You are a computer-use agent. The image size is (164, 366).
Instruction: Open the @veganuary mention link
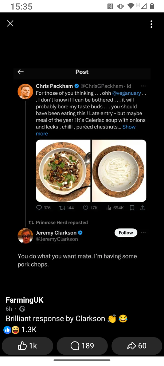126,93
